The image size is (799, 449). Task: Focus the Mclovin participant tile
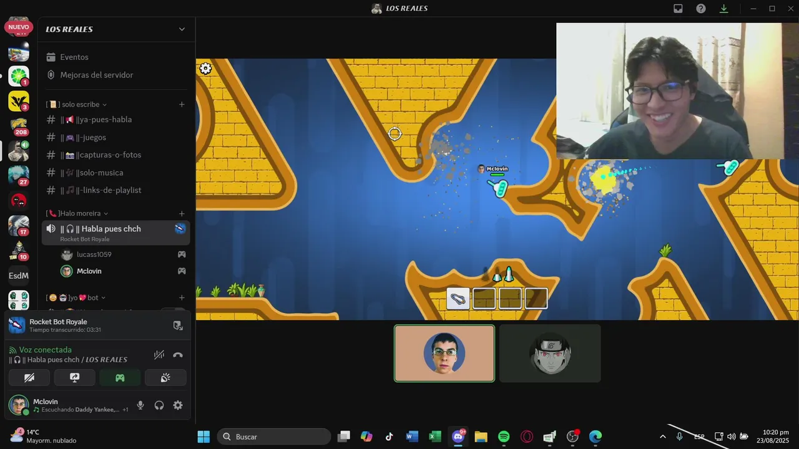click(444, 353)
